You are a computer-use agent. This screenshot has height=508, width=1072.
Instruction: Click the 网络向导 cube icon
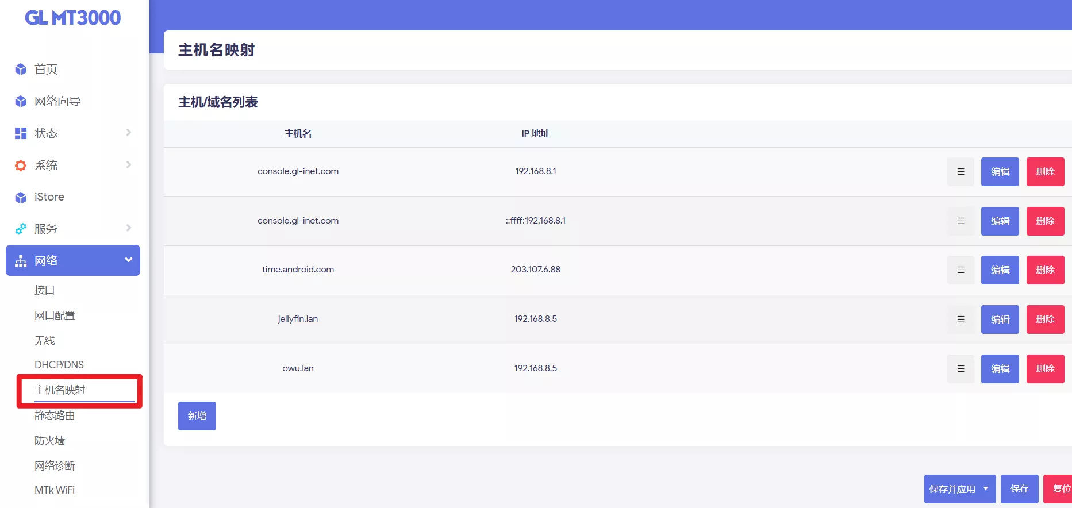(x=21, y=102)
